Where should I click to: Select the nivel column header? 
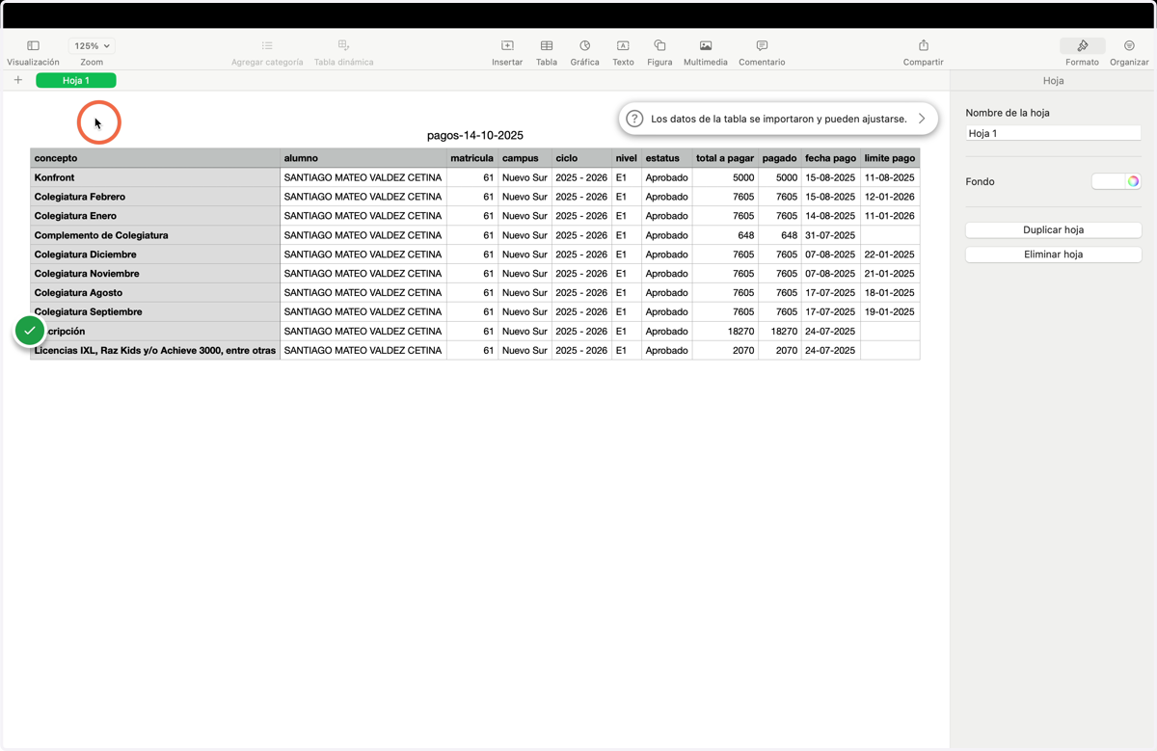coord(627,158)
